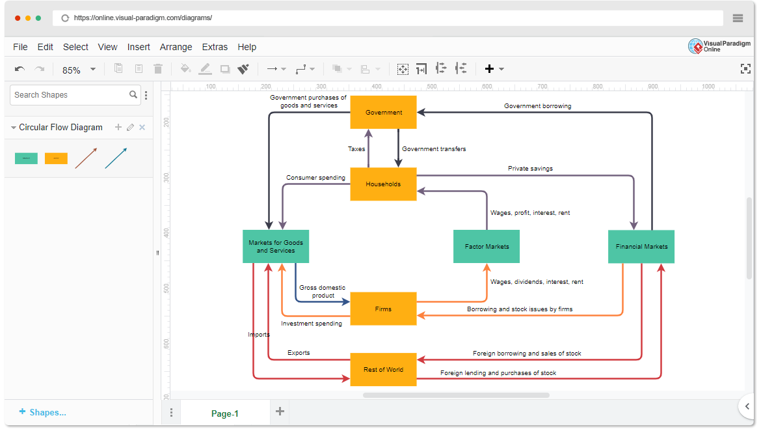Click the plus Insert icon in toolbar
Viewport: 761px width, 433px height.
click(489, 68)
